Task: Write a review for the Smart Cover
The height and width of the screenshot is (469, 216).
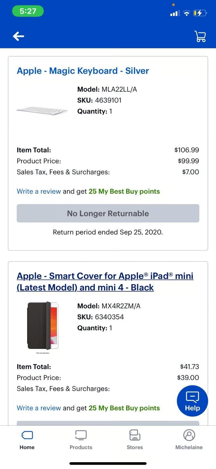Action: point(39,408)
